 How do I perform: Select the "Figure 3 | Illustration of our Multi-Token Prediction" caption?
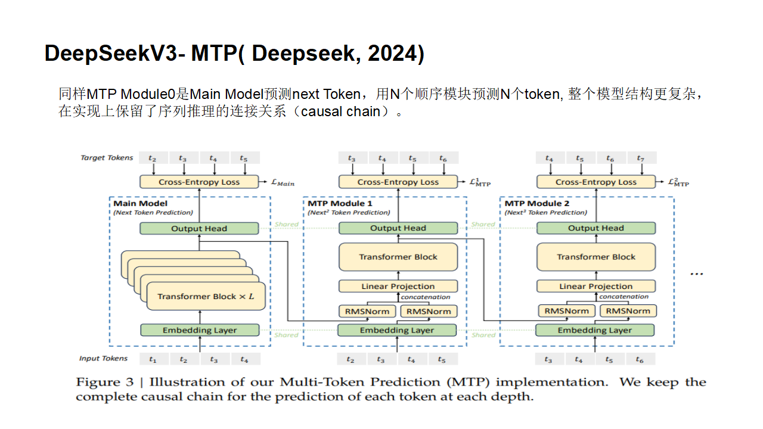click(x=391, y=389)
